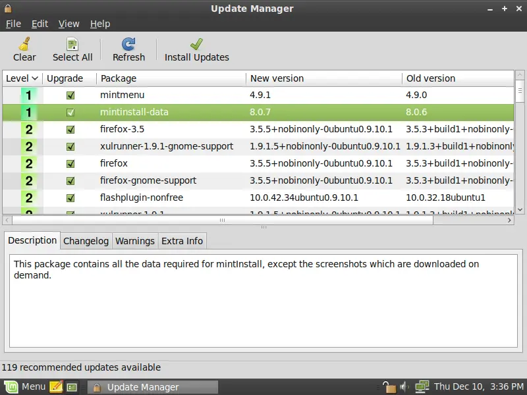Click the lock icon in the title bar

(x=8, y=9)
